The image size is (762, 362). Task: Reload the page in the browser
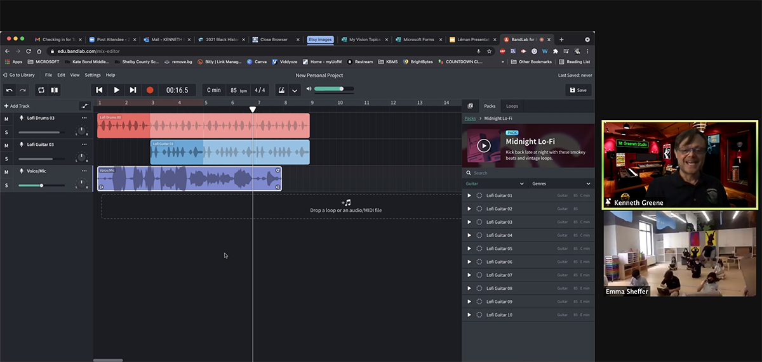pyautogui.click(x=29, y=51)
